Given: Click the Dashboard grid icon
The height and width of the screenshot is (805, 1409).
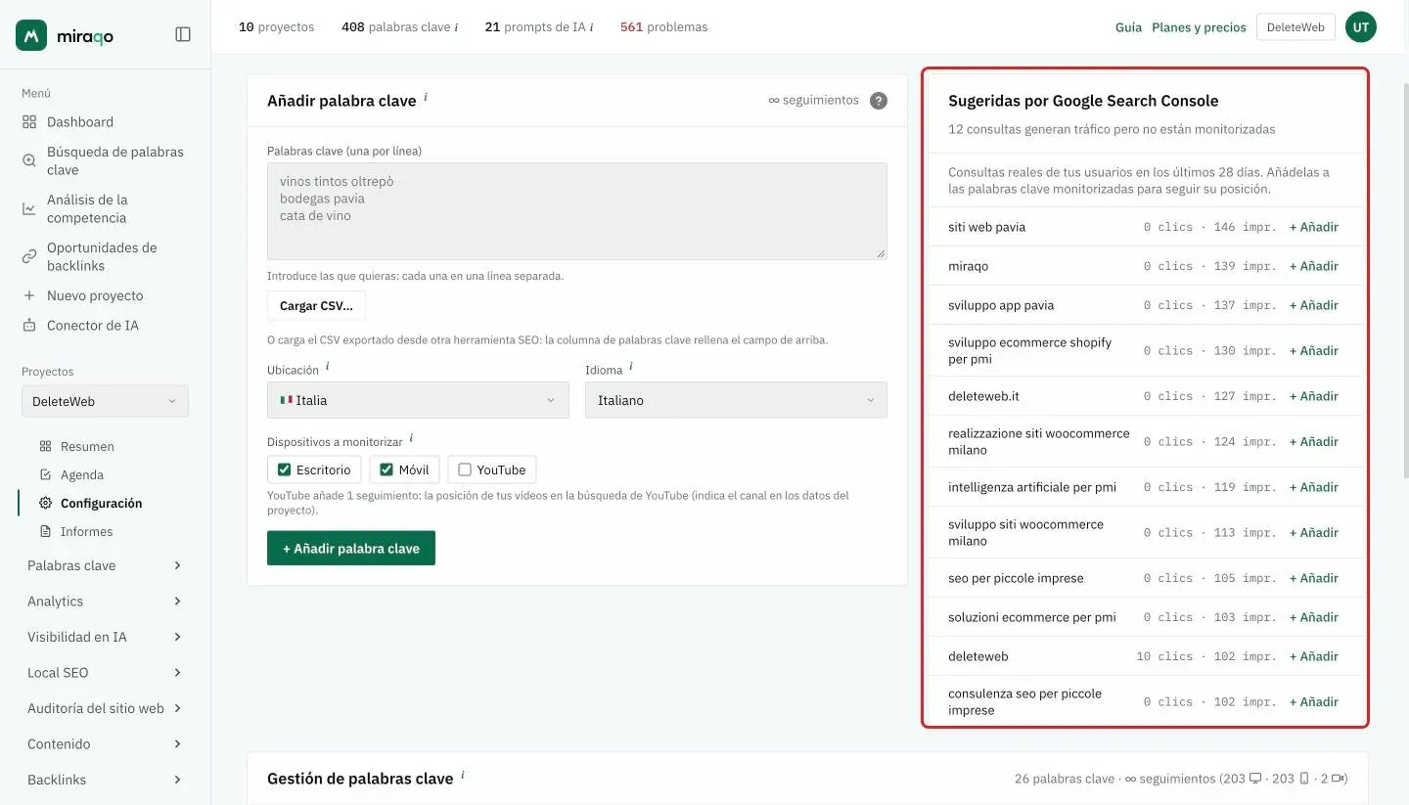Looking at the screenshot, I should (x=29, y=122).
